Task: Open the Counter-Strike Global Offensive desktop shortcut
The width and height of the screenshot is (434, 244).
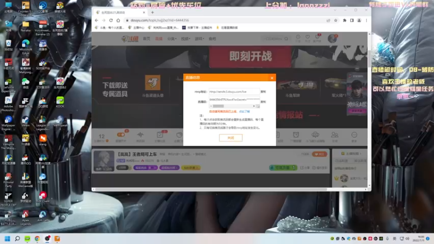Action: click(x=25, y=9)
